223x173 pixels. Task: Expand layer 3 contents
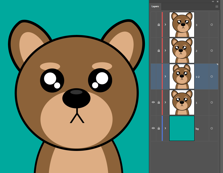tap(165, 25)
